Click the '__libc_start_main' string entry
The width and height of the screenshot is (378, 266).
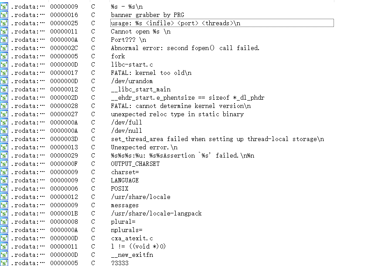140,89
